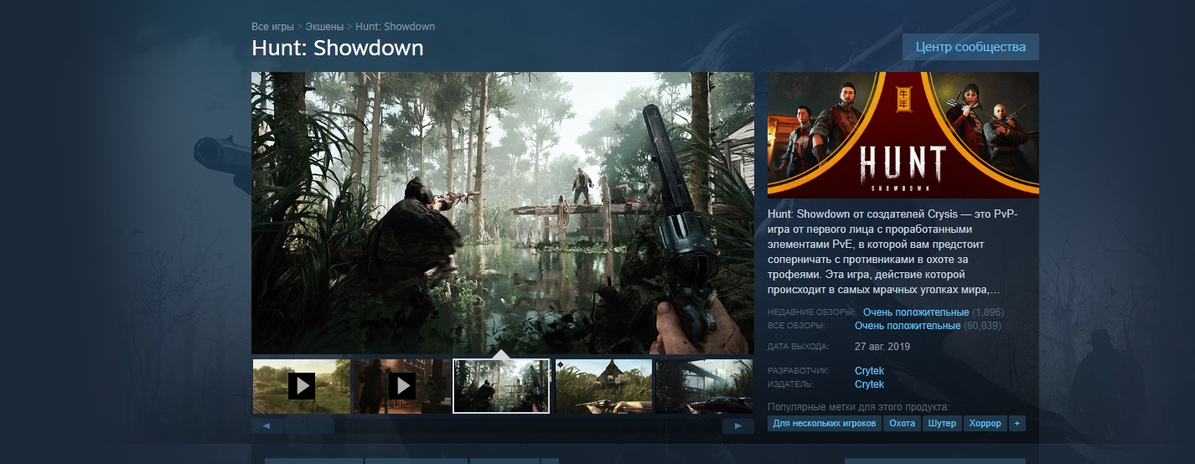Screen dimensions: 1195x464
Task: Select the partially visible last screenshot thumbnail
Action: tap(704, 386)
